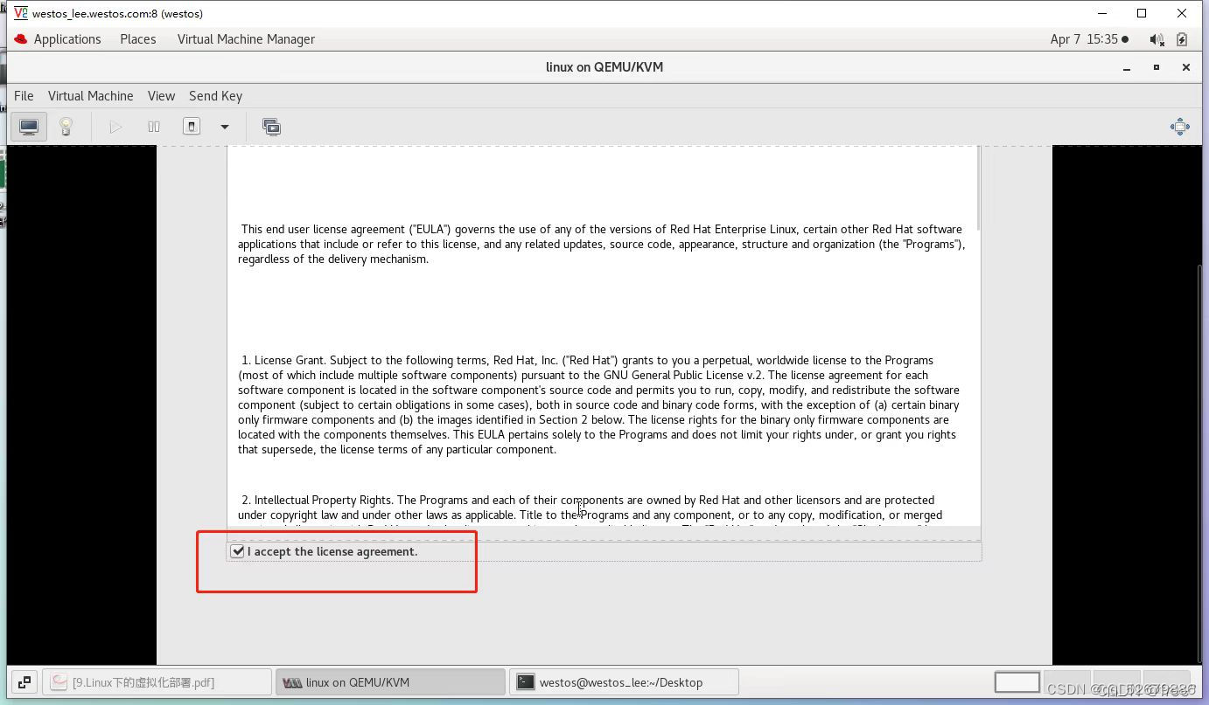
Task: Show the graphical console view
Action: 29,128
